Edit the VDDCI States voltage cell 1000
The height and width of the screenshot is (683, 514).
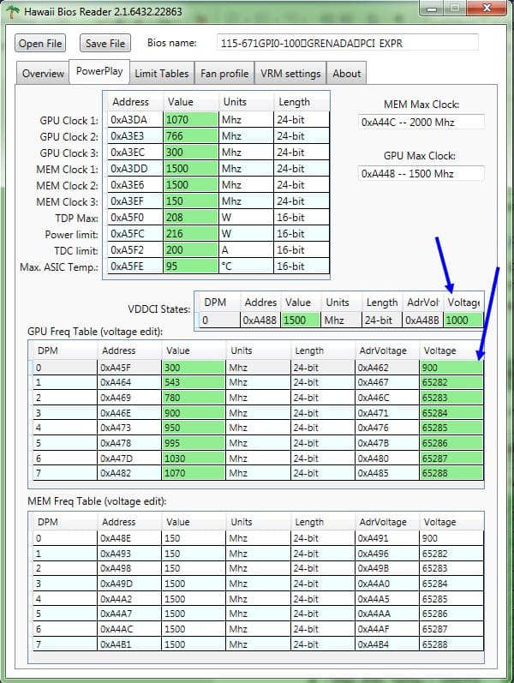tap(463, 320)
